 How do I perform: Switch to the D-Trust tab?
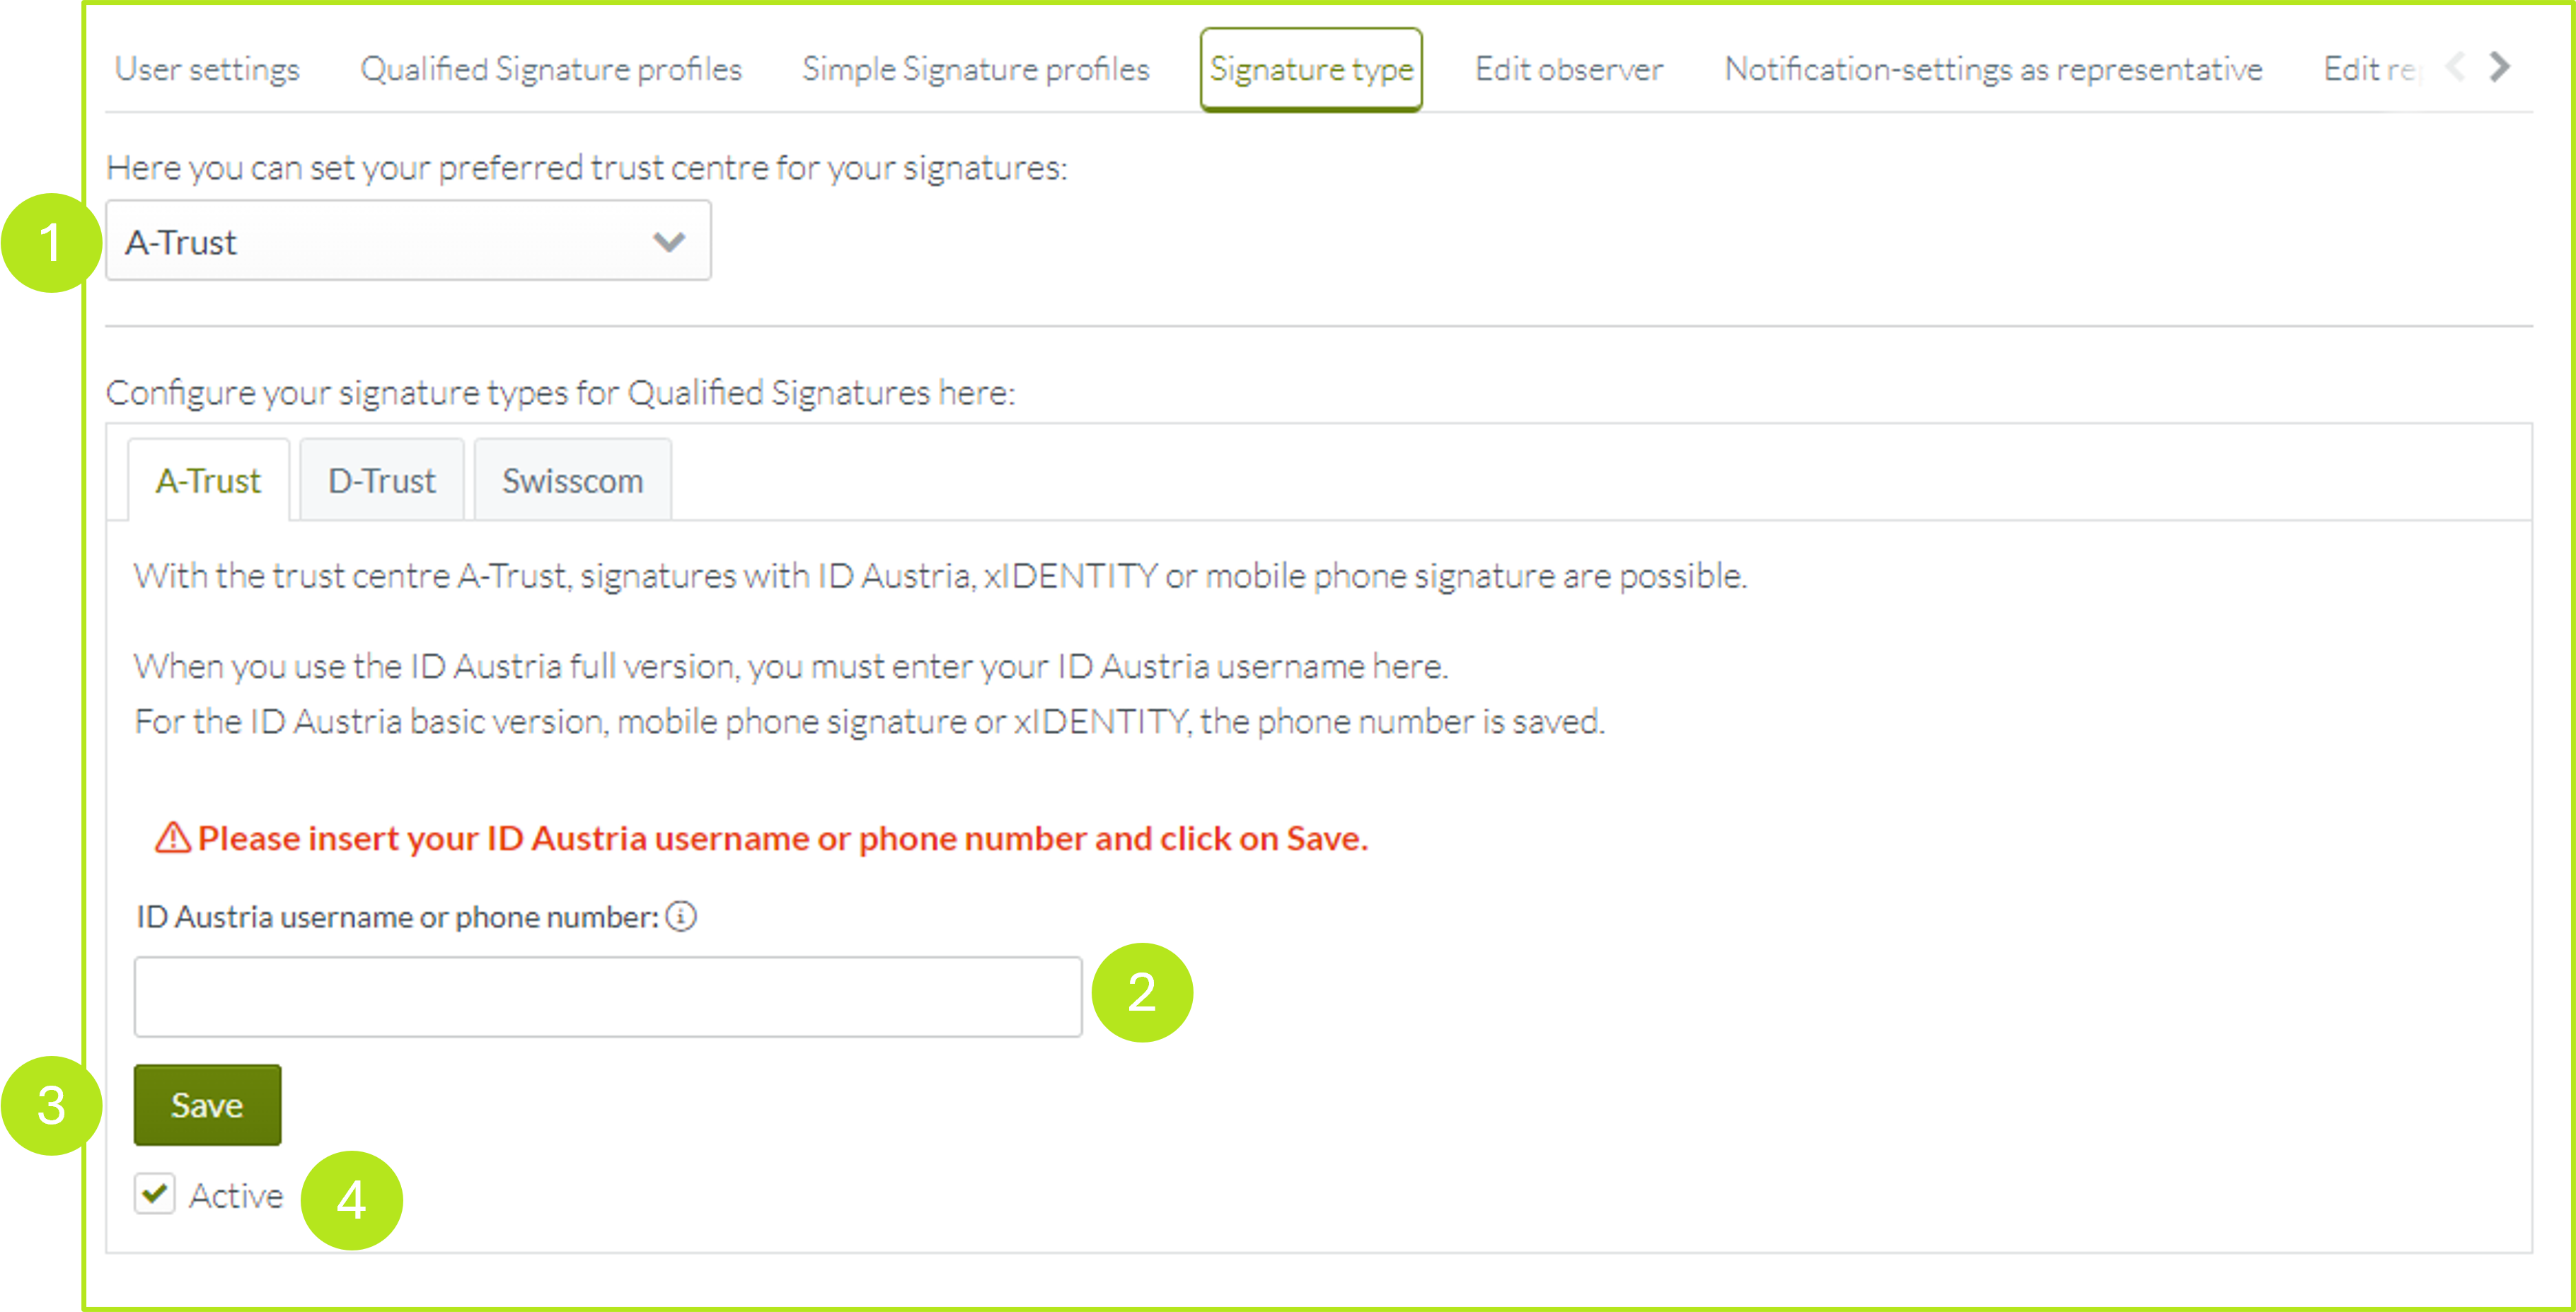point(381,481)
